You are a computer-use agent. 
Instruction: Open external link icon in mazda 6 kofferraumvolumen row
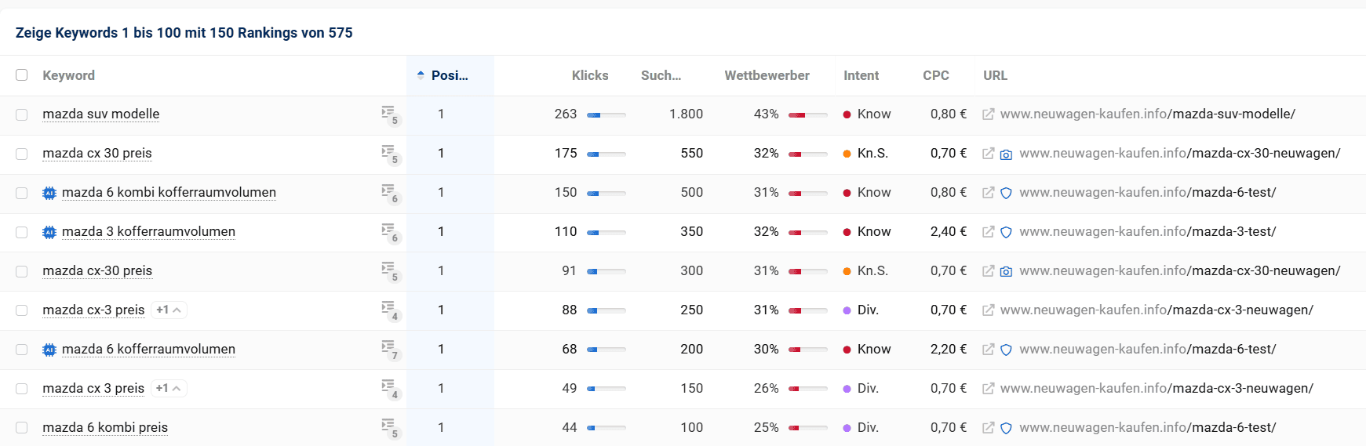pos(989,350)
